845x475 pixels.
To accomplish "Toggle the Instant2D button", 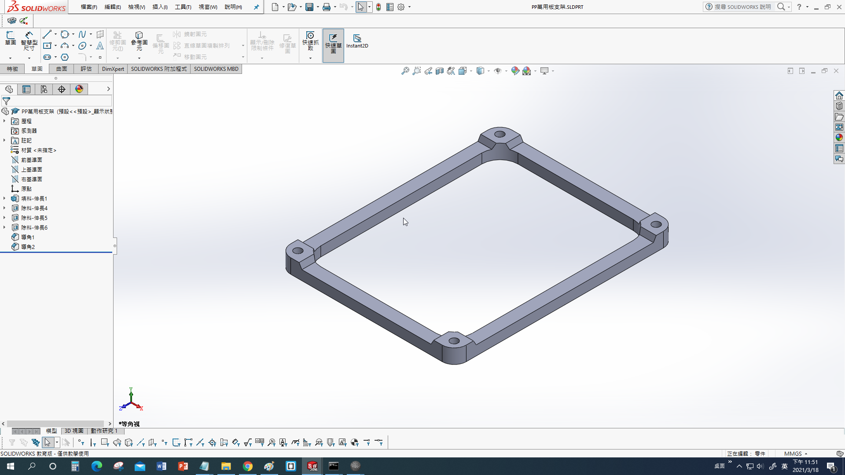I will pos(357,41).
